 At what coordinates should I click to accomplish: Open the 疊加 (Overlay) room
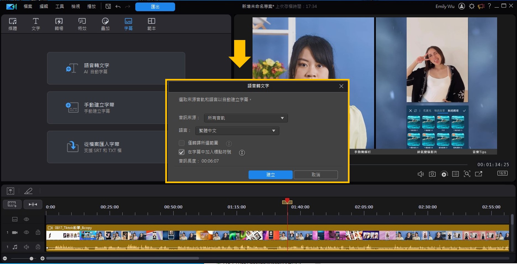click(x=105, y=23)
